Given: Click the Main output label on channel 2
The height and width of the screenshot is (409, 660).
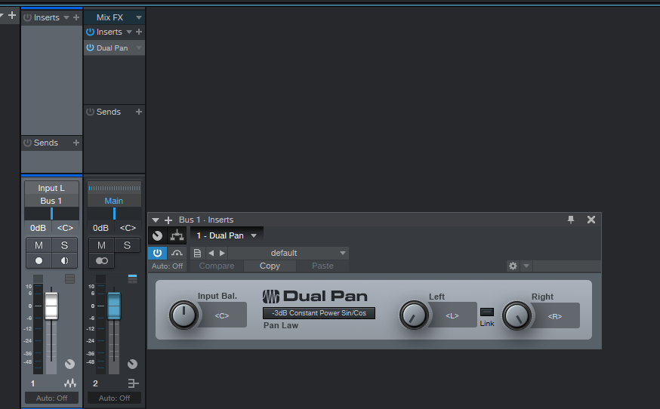Looking at the screenshot, I should coord(114,201).
